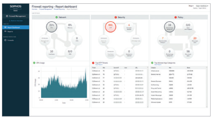
Task: Select the 19 Allowed app categories circle
Action: (x=170, y=27)
